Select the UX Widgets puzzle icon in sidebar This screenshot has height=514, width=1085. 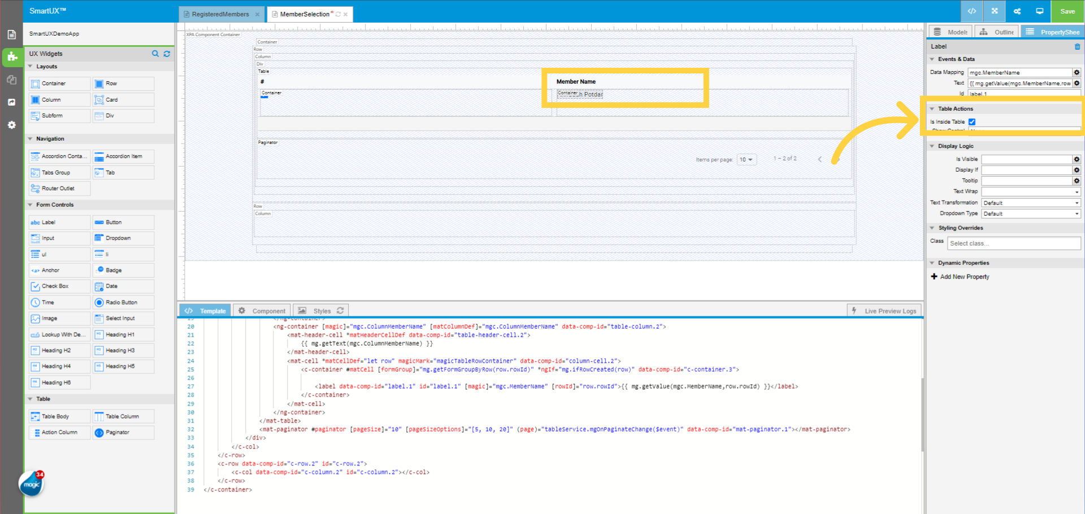[x=11, y=56]
